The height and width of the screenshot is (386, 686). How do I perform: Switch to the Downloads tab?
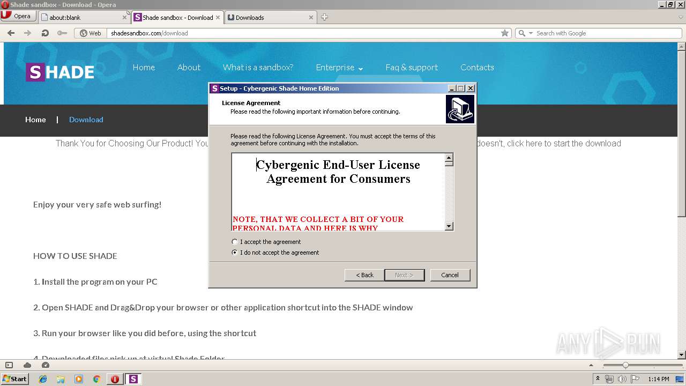(270, 17)
